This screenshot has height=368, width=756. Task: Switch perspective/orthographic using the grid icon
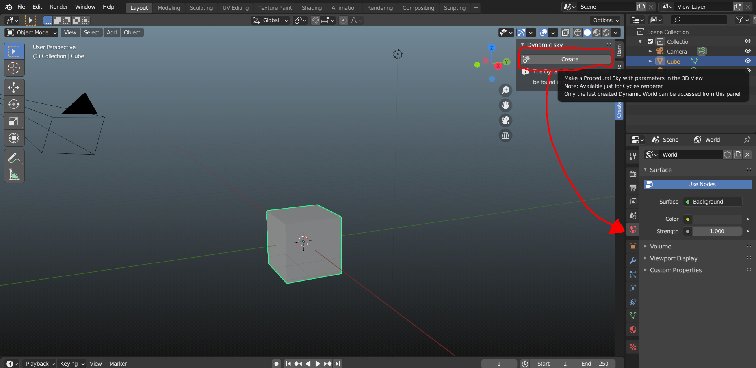coord(505,135)
